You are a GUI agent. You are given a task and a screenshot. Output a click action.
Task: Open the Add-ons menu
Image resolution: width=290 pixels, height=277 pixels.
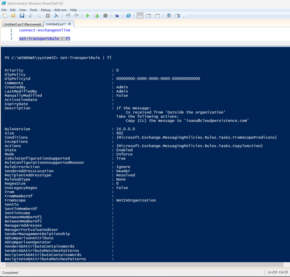coord(60,10)
